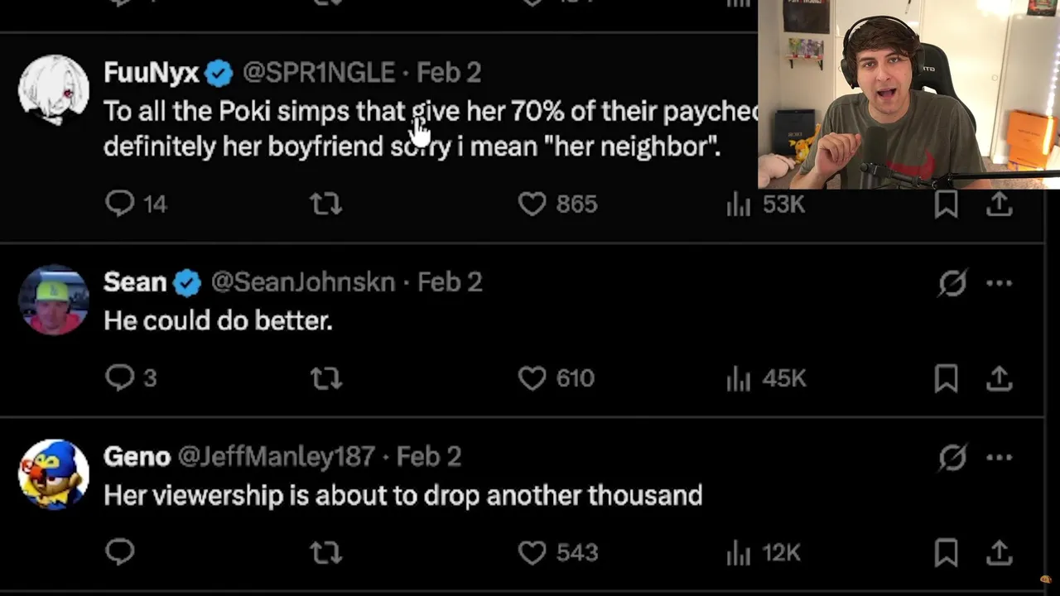Open FuuNyx's profile picture

tap(54, 90)
